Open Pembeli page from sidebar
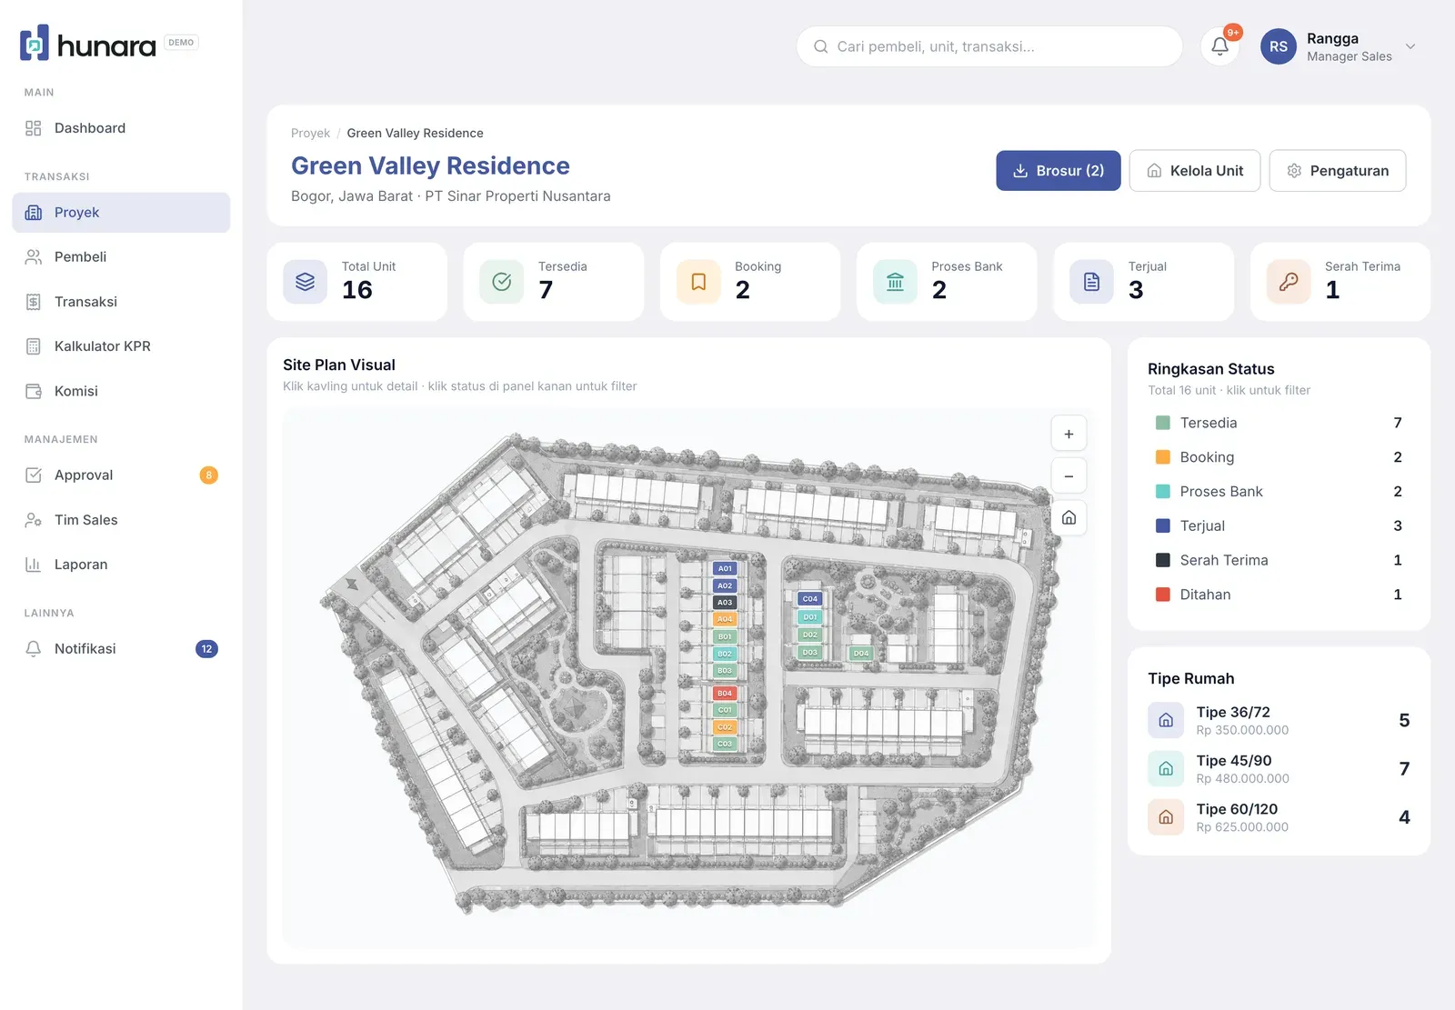The height and width of the screenshot is (1010, 1455). pyautogui.click(x=121, y=257)
